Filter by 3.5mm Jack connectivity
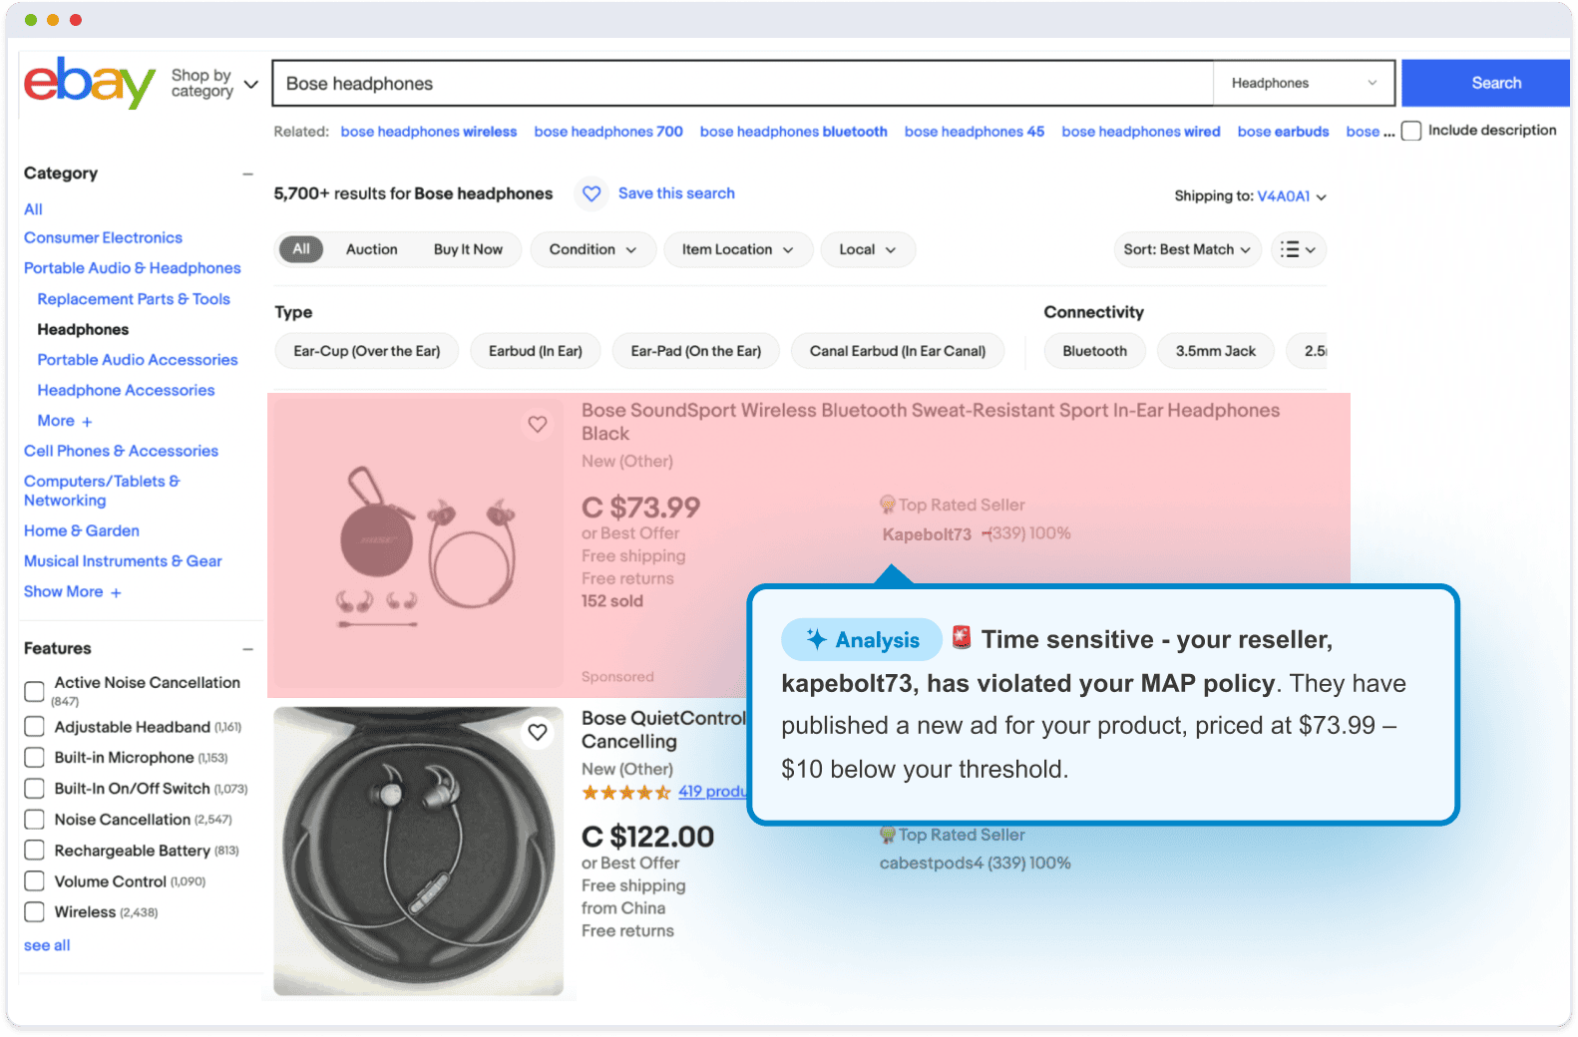This screenshot has width=1578, height=1037. click(1215, 351)
